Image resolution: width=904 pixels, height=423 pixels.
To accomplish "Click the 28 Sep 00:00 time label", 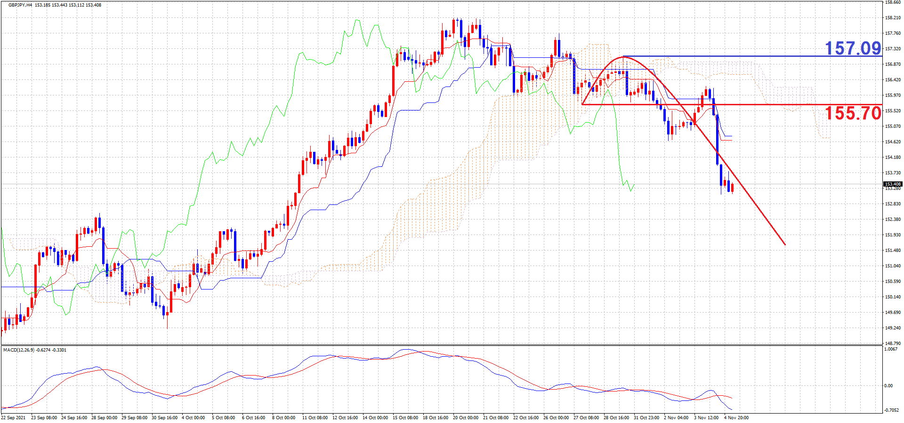I will click(x=104, y=418).
